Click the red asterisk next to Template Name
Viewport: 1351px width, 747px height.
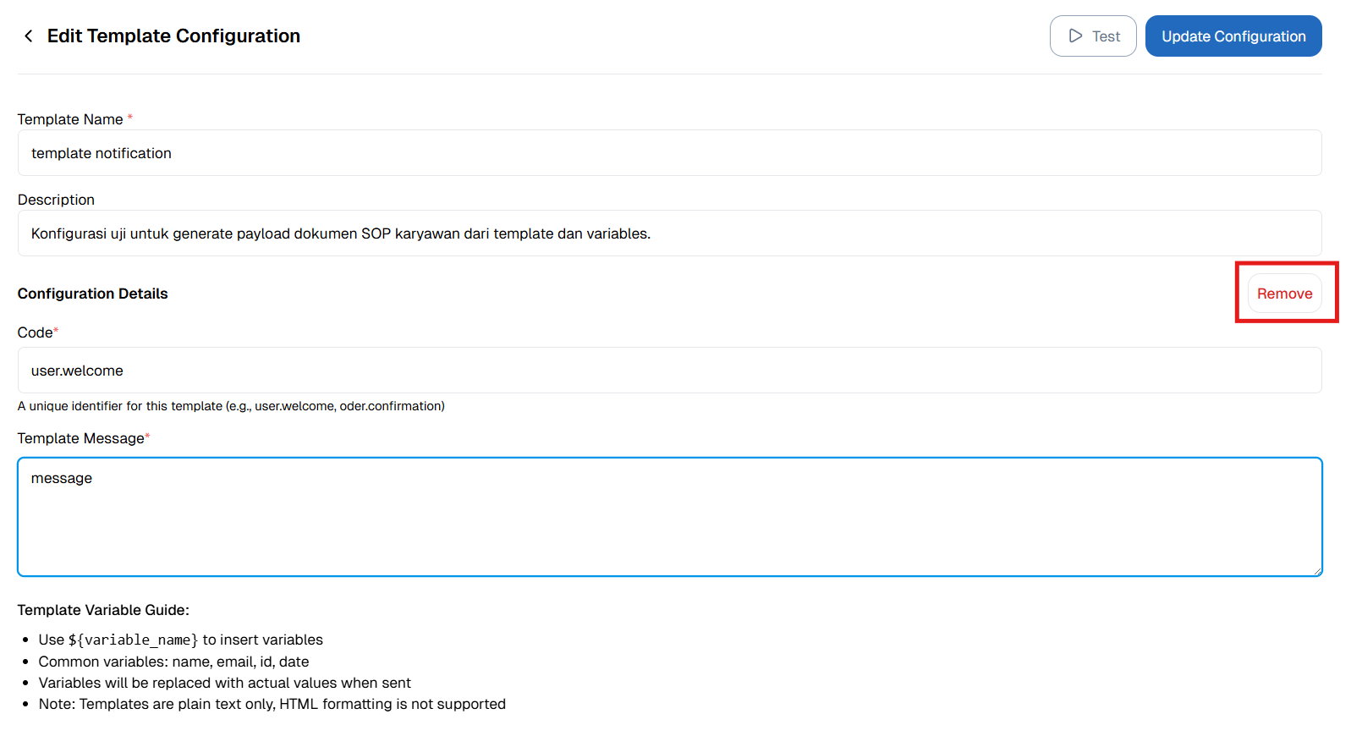[x=129, y=118]
